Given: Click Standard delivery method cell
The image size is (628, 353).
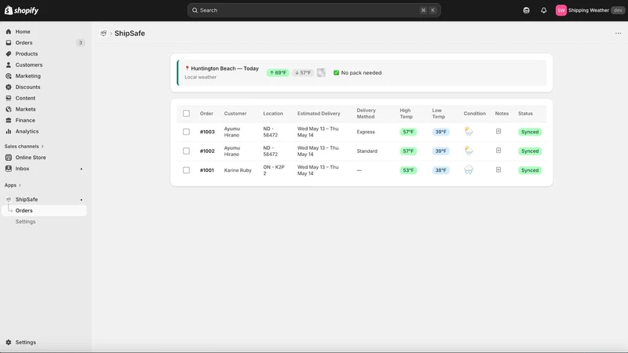Looking at the screenshot, I should [367, 151].
